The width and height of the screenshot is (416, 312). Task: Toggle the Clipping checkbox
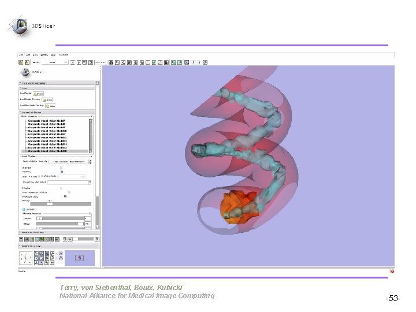pos(61,188)
